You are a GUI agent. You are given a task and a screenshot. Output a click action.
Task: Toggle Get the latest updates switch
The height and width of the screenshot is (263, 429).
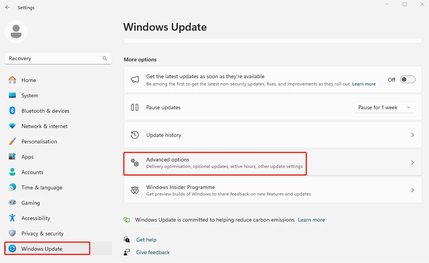(x=407, y=79)
